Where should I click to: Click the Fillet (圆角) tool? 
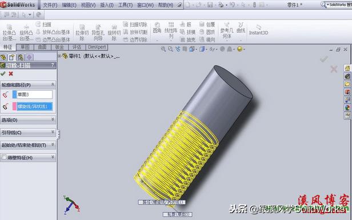157,28
